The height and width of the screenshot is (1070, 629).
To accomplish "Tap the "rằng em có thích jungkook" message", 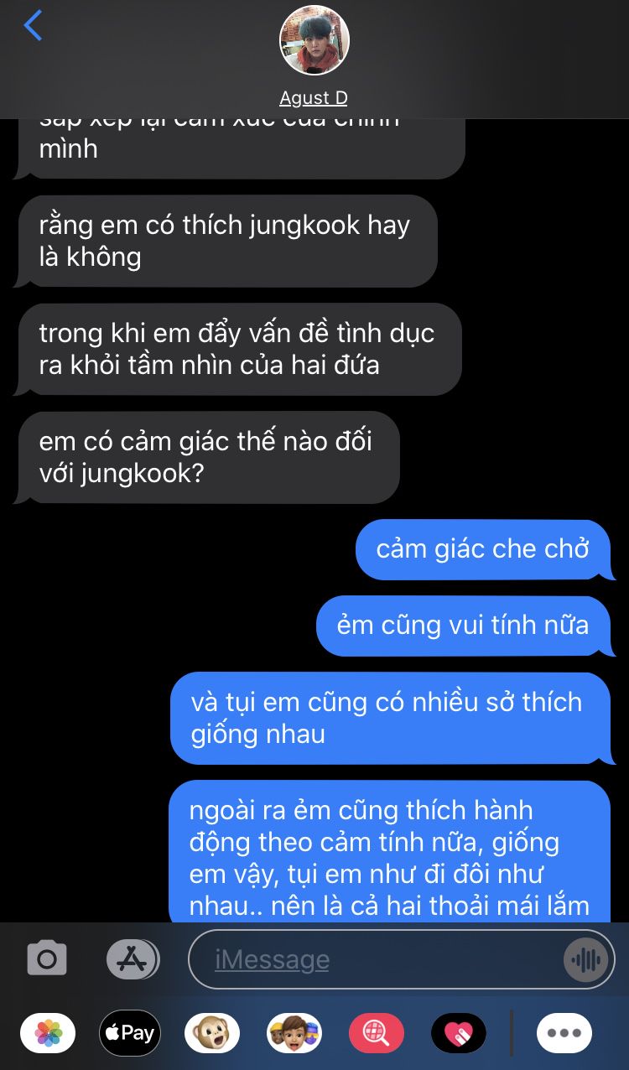I will (x=226, y=241).
